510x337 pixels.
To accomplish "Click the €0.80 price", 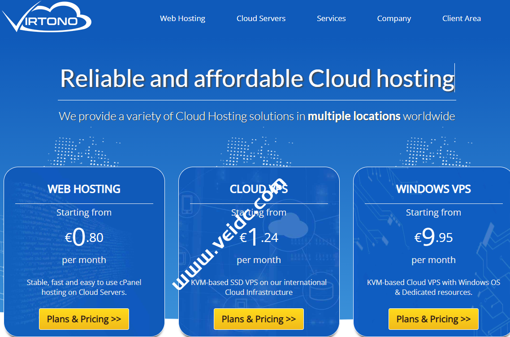I will 84,238.
